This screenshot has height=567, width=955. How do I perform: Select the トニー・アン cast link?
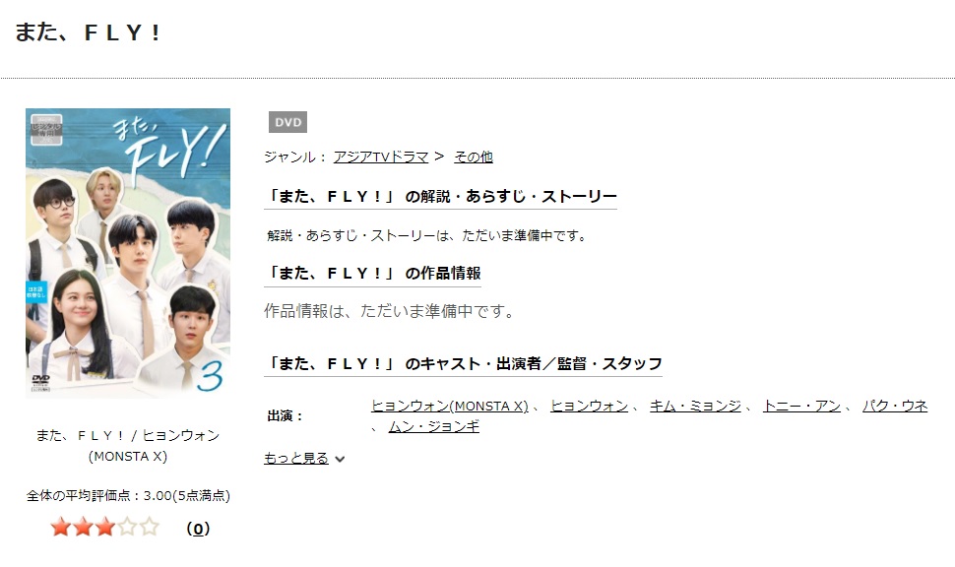coord(801,406)
